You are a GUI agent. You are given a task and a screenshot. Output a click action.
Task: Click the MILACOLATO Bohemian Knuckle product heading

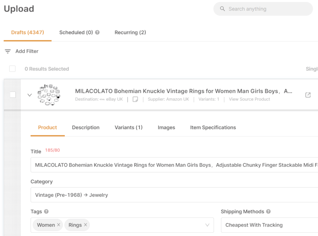coord(184,91)
